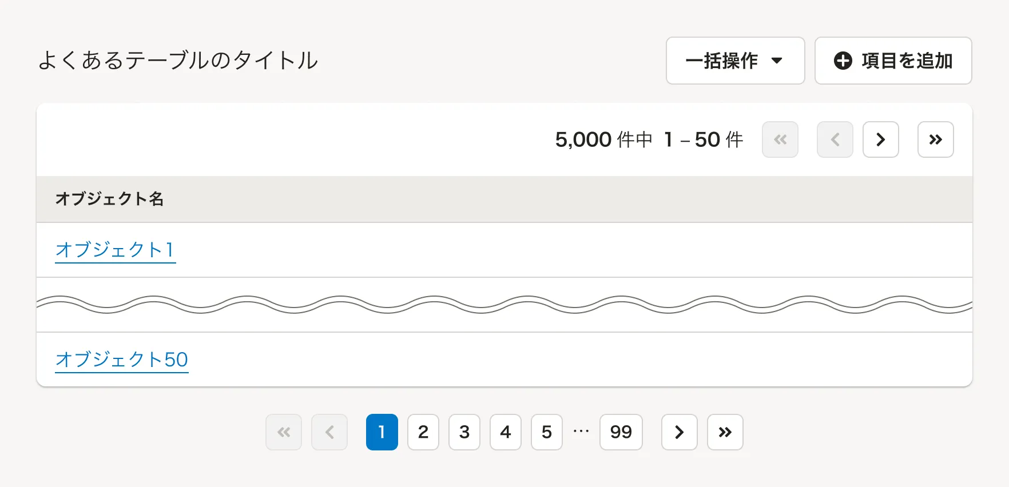This screenshot has width=1009, height=487.
Task: Click top previous-page chevron
Action: coord(835,139)
